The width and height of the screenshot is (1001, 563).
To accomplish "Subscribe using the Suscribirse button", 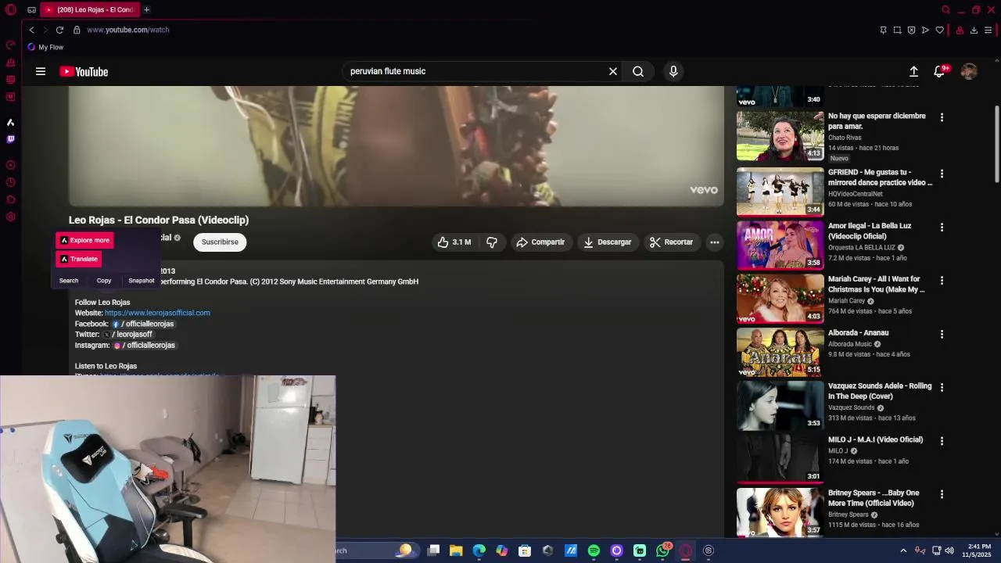I will coord(220,242).
